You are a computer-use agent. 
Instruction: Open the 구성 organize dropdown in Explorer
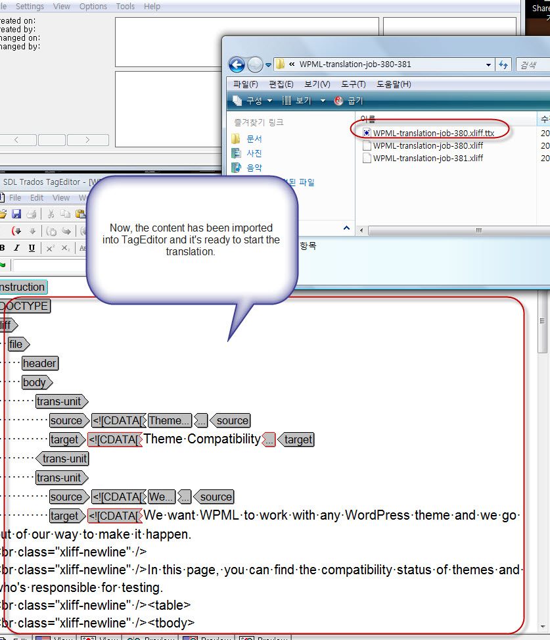tap(252, 101)
